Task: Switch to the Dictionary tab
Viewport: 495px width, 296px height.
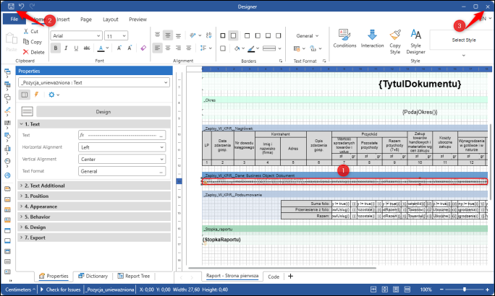Action: point(92,276)
